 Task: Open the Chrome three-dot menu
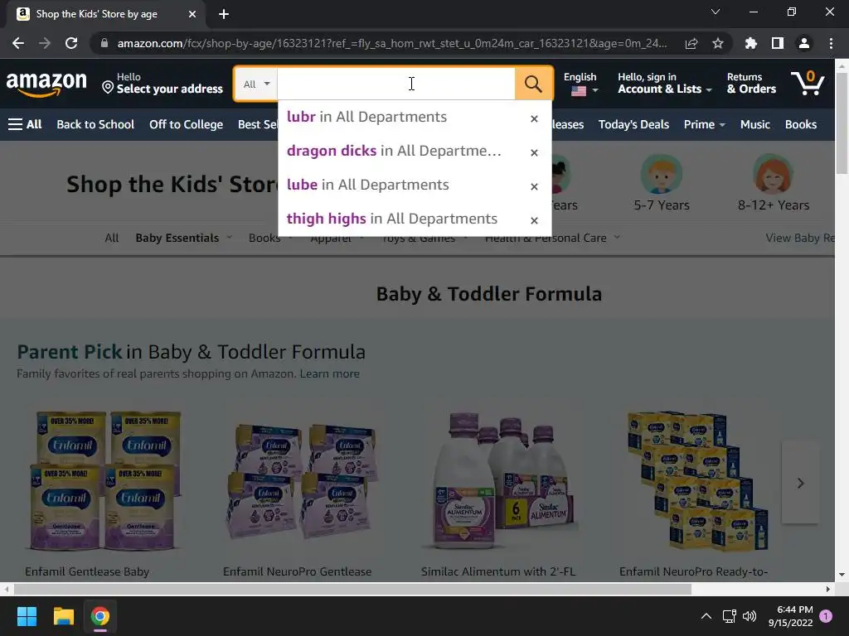point(831,43)
